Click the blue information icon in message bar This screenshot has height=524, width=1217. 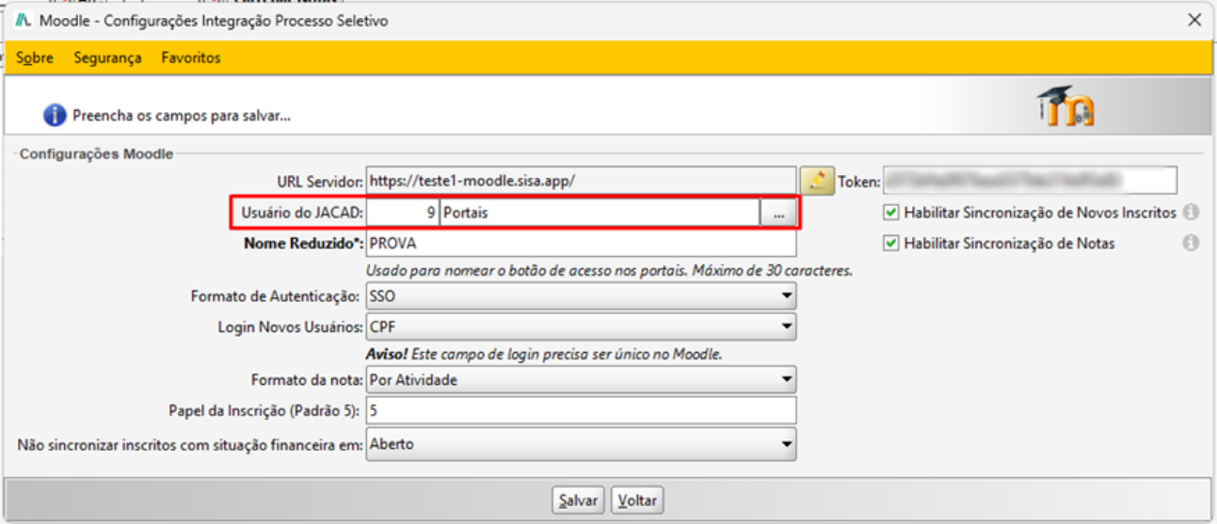(x=56, y=116)
